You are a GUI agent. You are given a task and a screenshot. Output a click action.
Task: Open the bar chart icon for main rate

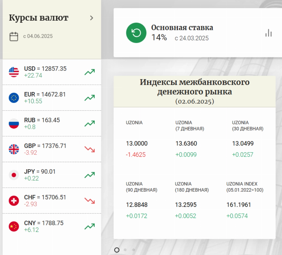click(268, 33)
